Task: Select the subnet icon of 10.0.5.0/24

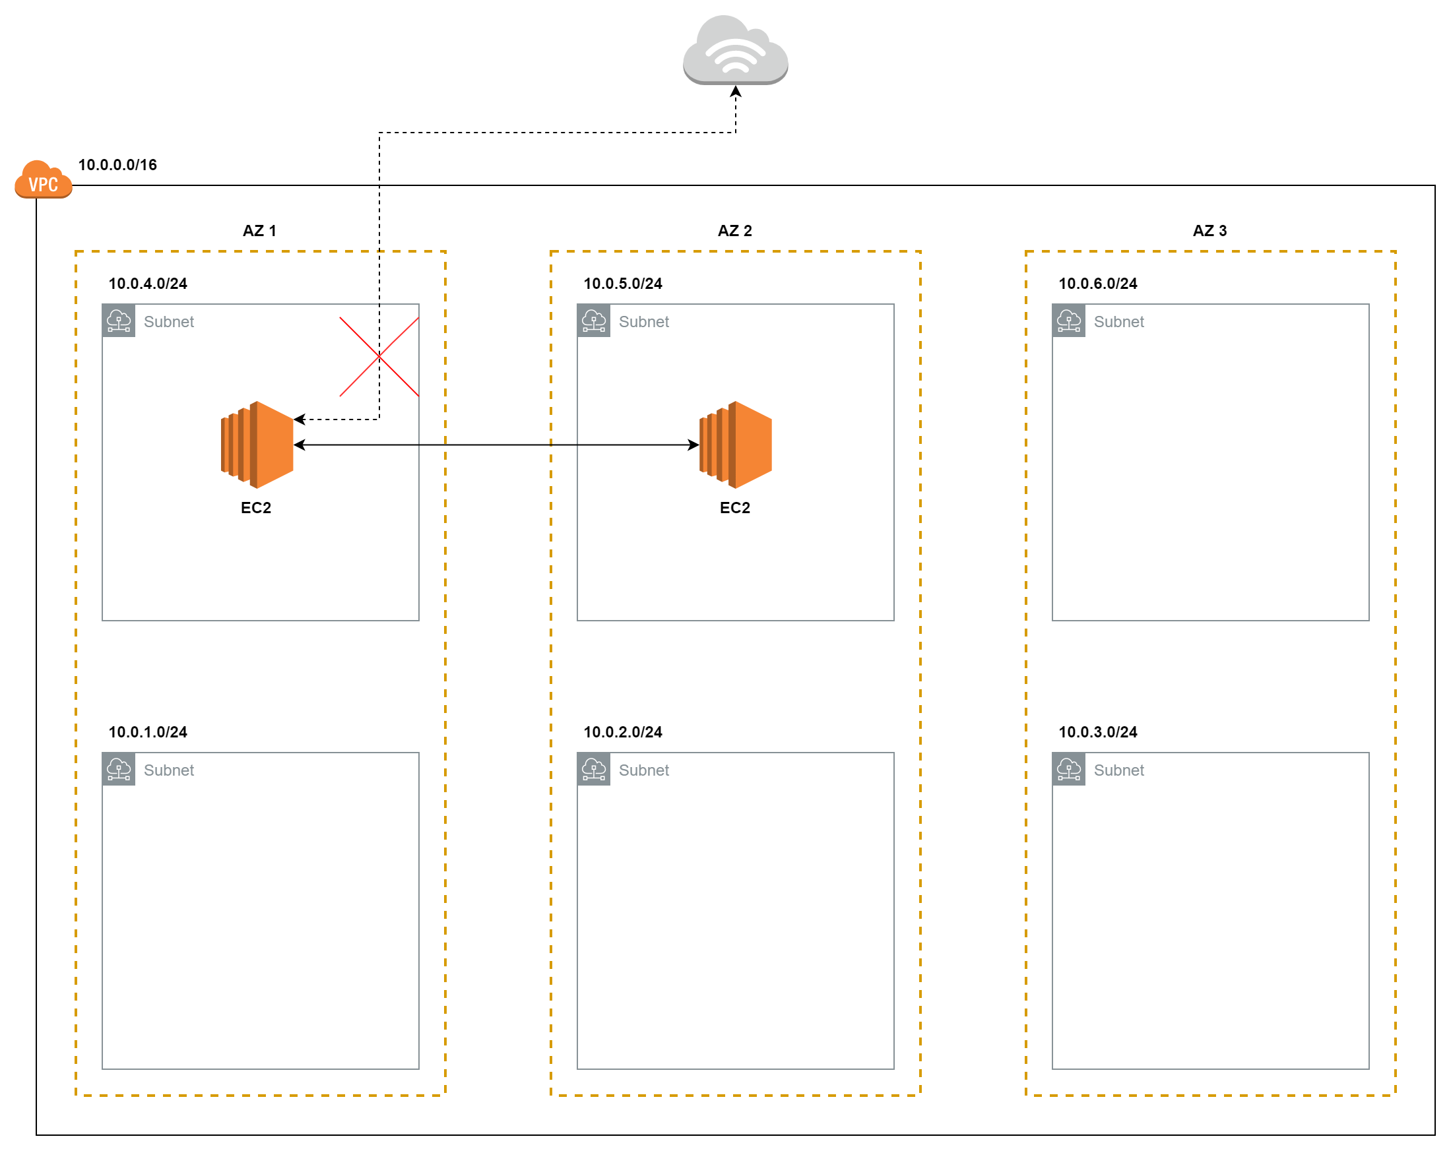Action: point(593,321)
